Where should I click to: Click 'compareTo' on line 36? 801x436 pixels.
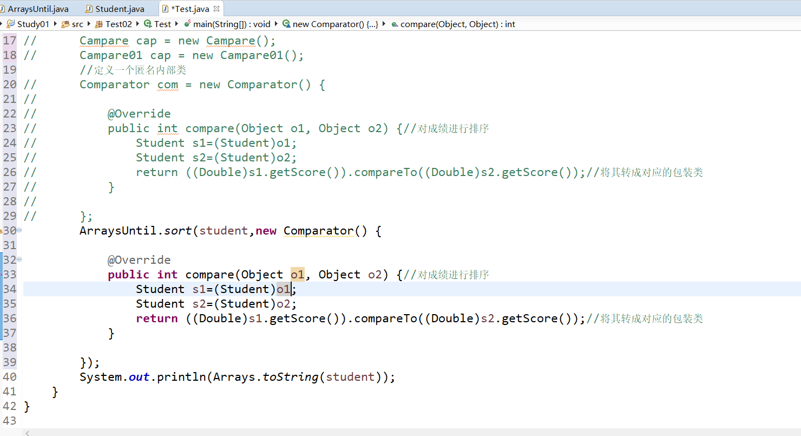pos(385,318)
